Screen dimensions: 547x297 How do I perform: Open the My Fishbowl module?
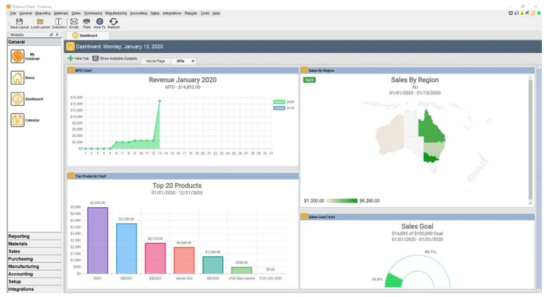tap(17, 57)
